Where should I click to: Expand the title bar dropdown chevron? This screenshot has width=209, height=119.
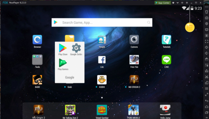point(178,3)
